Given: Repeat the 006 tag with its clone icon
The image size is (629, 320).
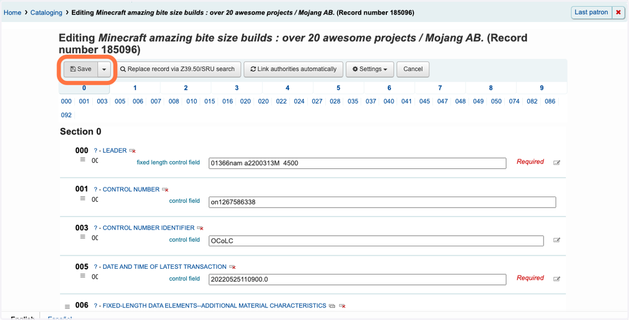Looking at the screenshot, I should pos(332,306).
